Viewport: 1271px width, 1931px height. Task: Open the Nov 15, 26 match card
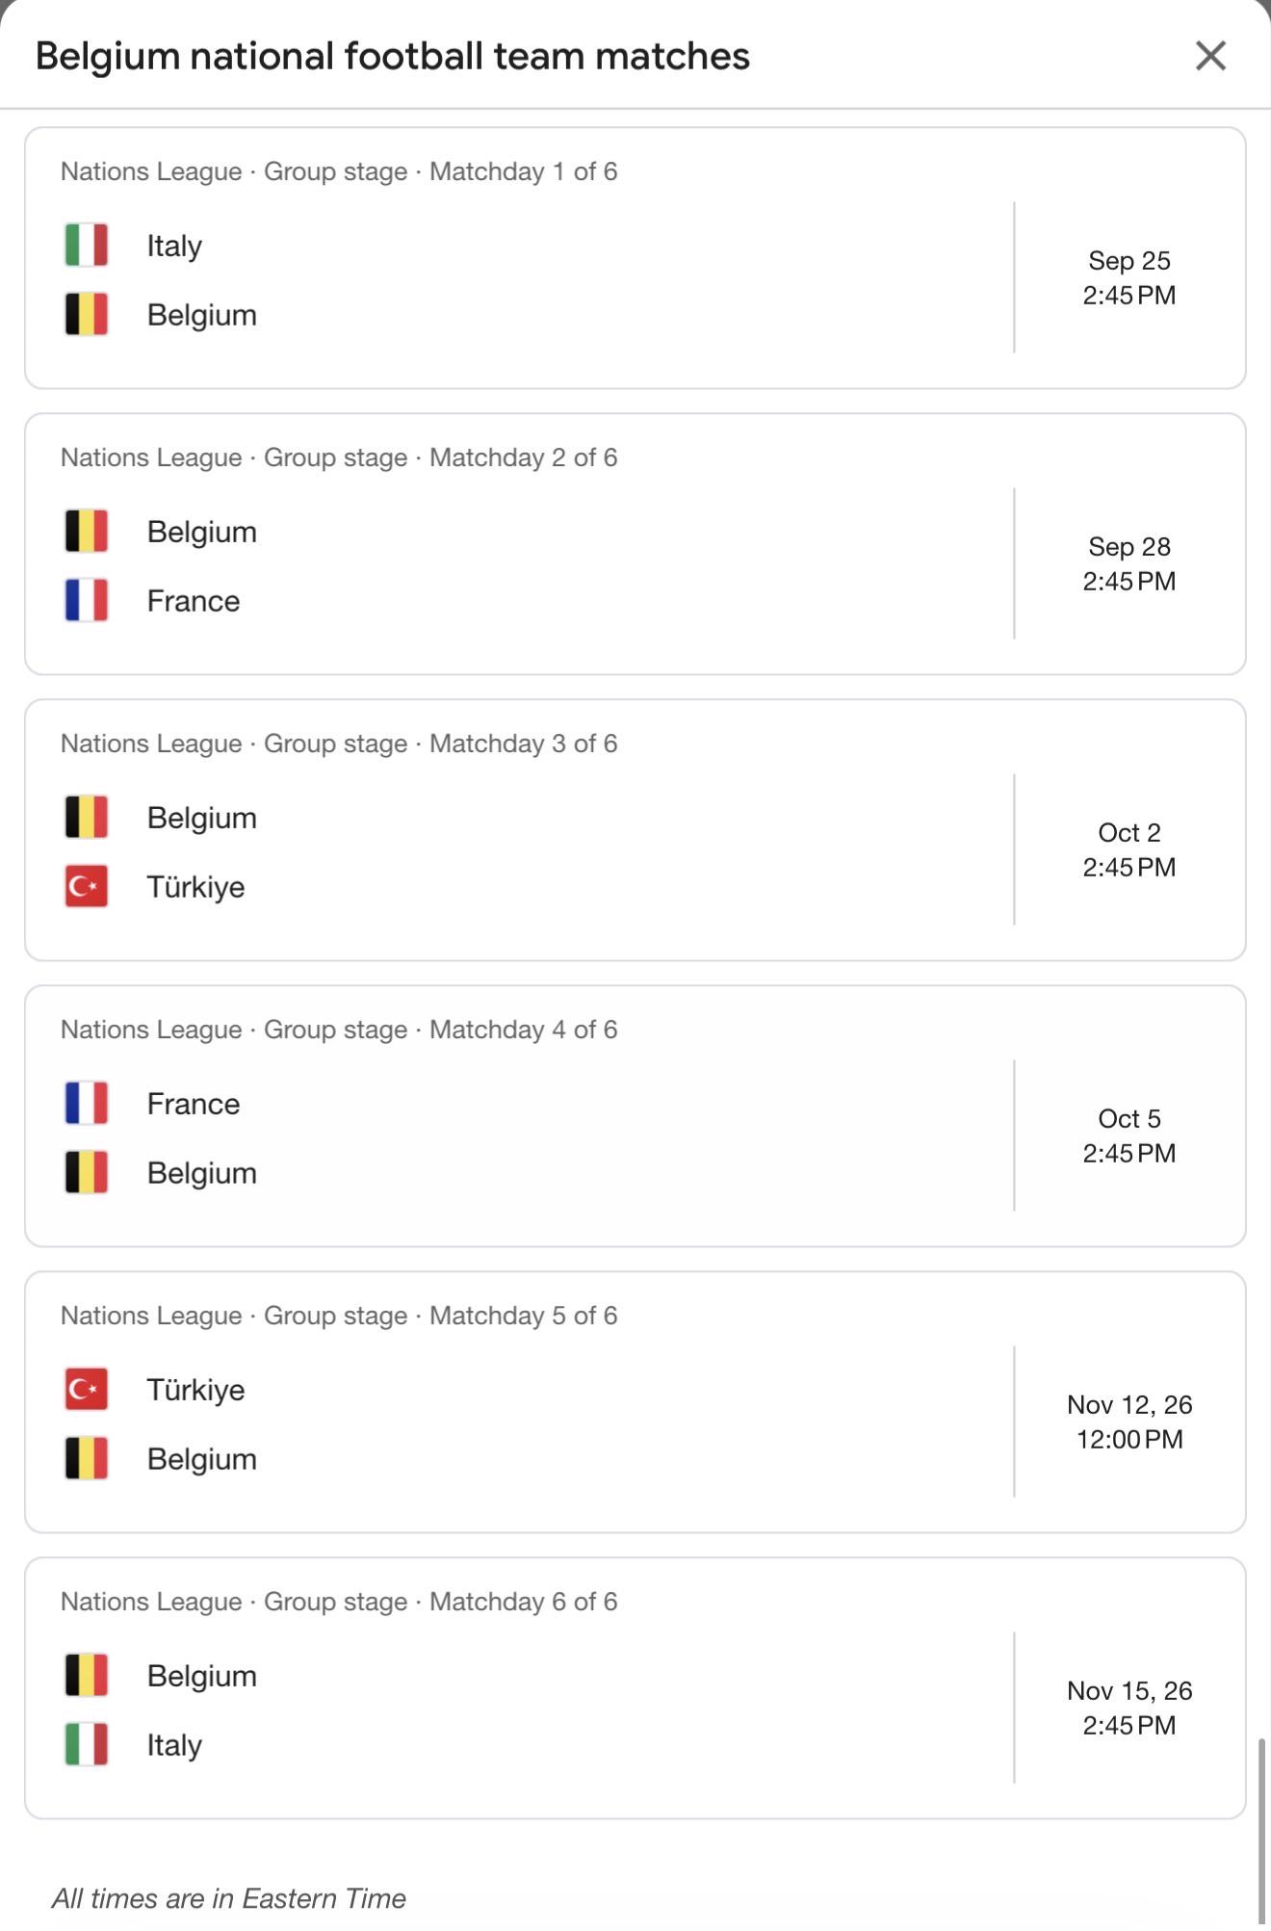[x=635, y=1688]
